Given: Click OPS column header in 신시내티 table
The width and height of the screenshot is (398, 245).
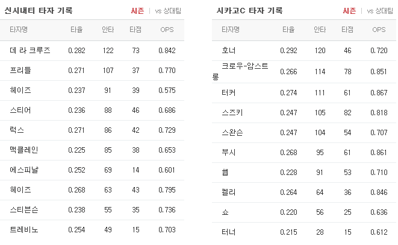Looking at the screenshot, I should click(x=167, y=30).
